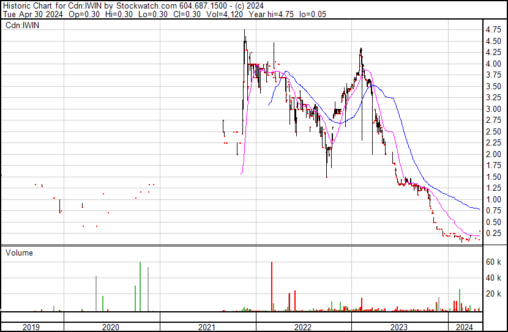Click the 1.75 price axis label
This screenshot has width=508, height=332.
tap(493, 165)
